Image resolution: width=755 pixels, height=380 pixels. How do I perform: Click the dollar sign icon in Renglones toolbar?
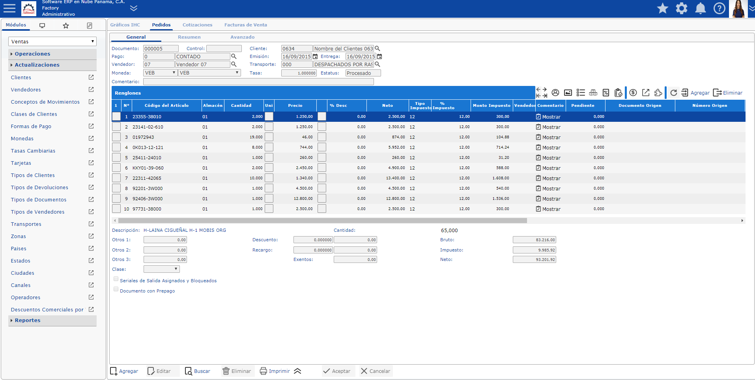[633, 93]
